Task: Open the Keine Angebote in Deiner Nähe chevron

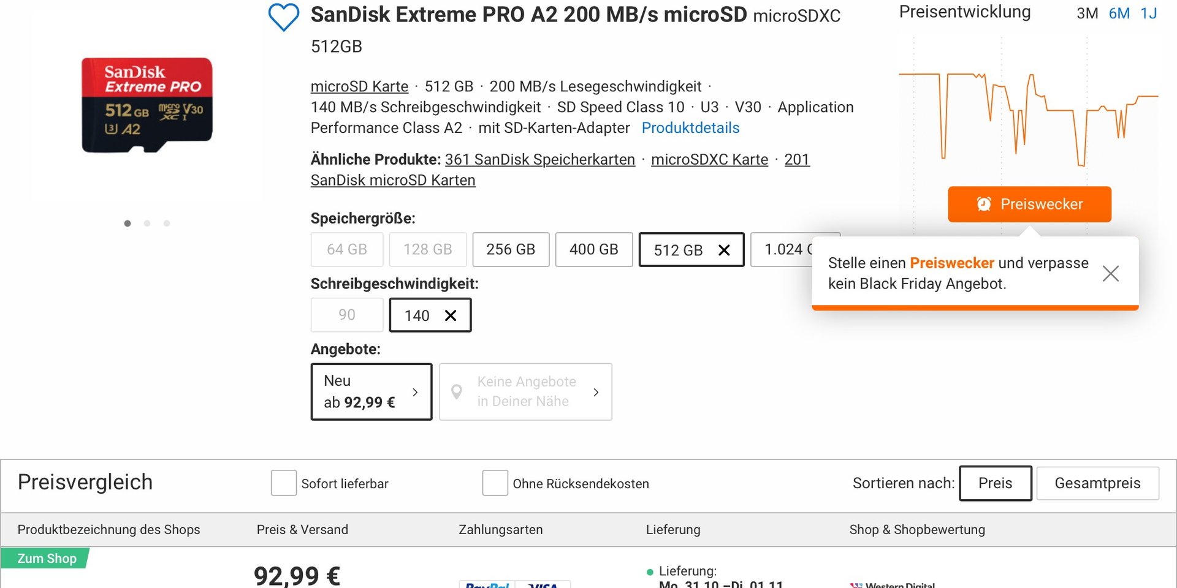Action: coord(596,392)
